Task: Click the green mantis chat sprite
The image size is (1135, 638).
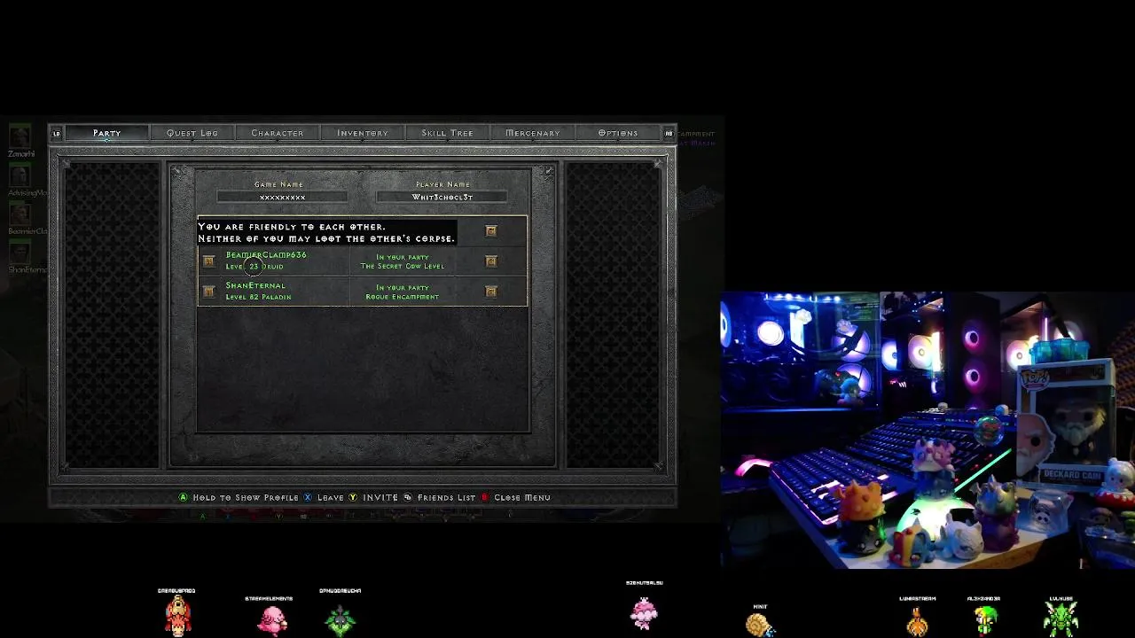Action: tap(1061, 619)
